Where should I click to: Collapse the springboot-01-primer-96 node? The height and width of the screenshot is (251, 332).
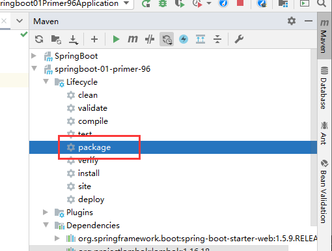click(x=34, y=68)
